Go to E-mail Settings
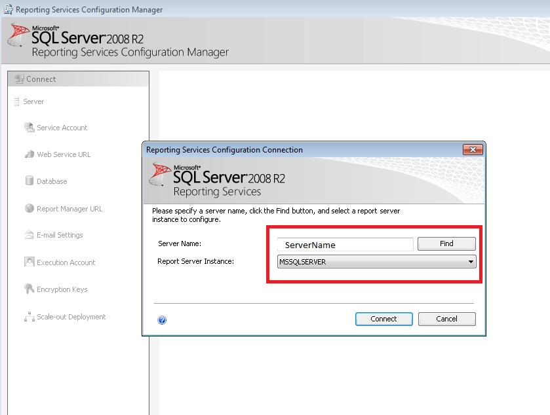Viewport: 550px width, 415px height. pos(60,235)
